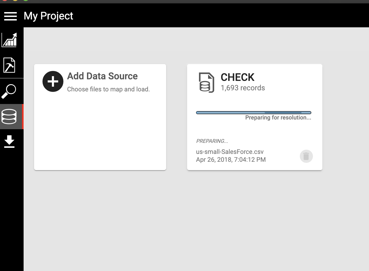Click the PREPARING... status label

pyautogui.click(x=212, y=141)
